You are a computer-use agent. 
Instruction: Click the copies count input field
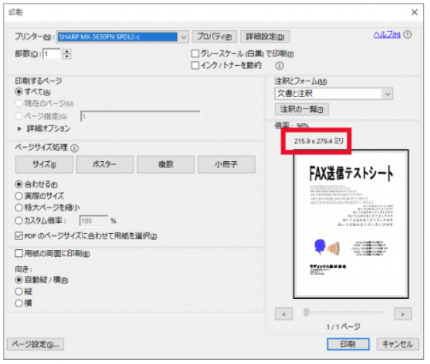click(52, 54)
